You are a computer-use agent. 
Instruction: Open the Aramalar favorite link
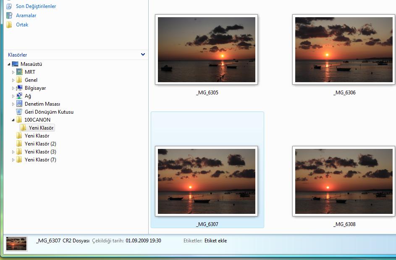[x=26, y=16]
